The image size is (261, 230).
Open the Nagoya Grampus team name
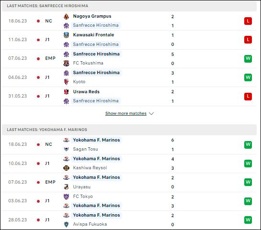92,16
